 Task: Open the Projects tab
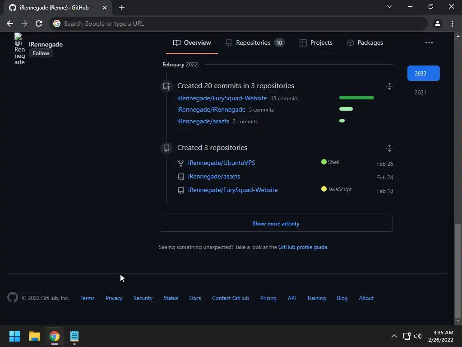[316, 43]
